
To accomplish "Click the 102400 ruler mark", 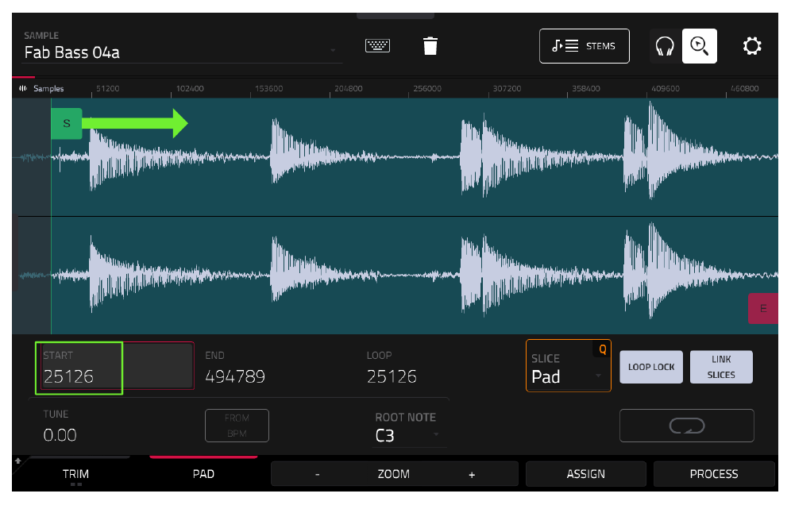I will (x=190, y=88).
